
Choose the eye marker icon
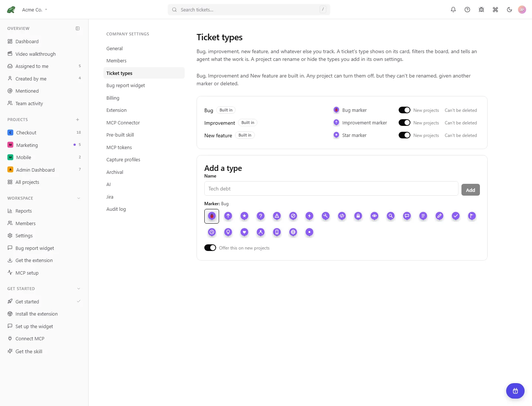[x=374, y=216]
